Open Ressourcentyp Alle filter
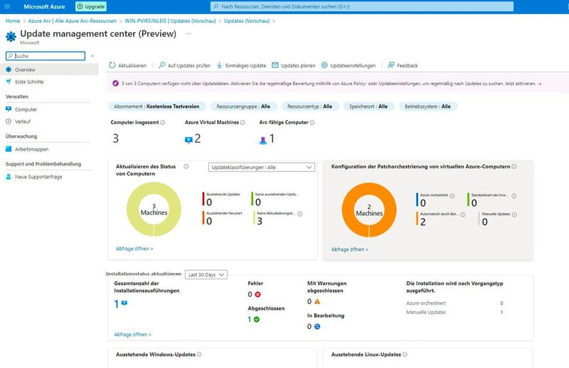569x368 pixels. [310, 107]
